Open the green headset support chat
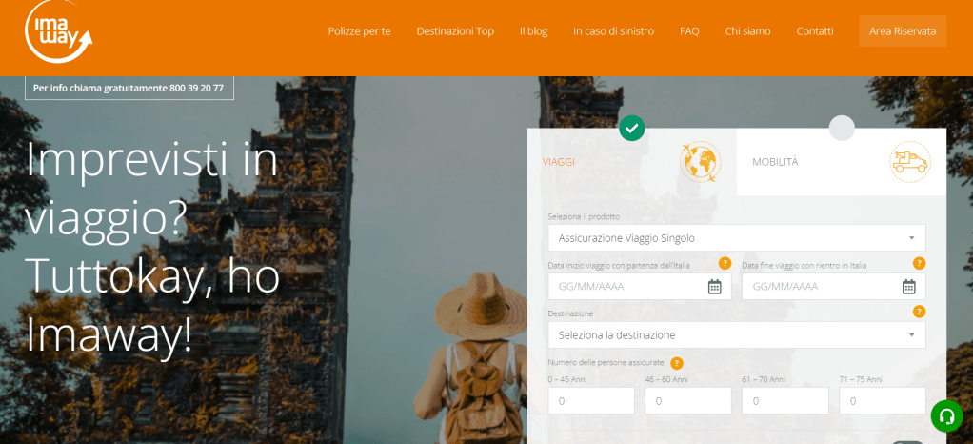 (946, 415)
